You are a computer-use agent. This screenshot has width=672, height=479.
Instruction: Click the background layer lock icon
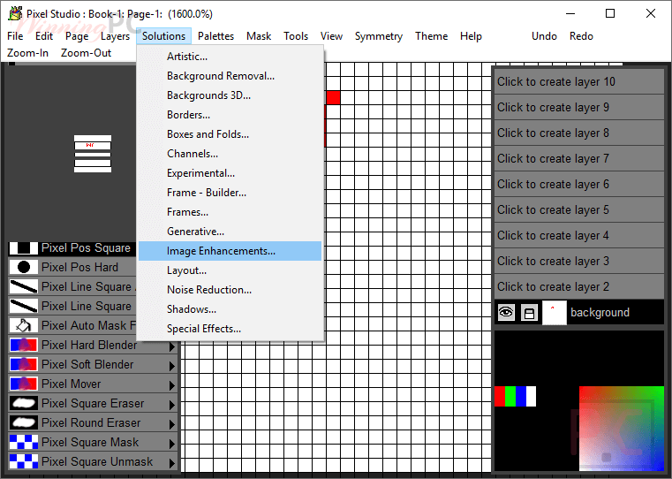point(529,313)
